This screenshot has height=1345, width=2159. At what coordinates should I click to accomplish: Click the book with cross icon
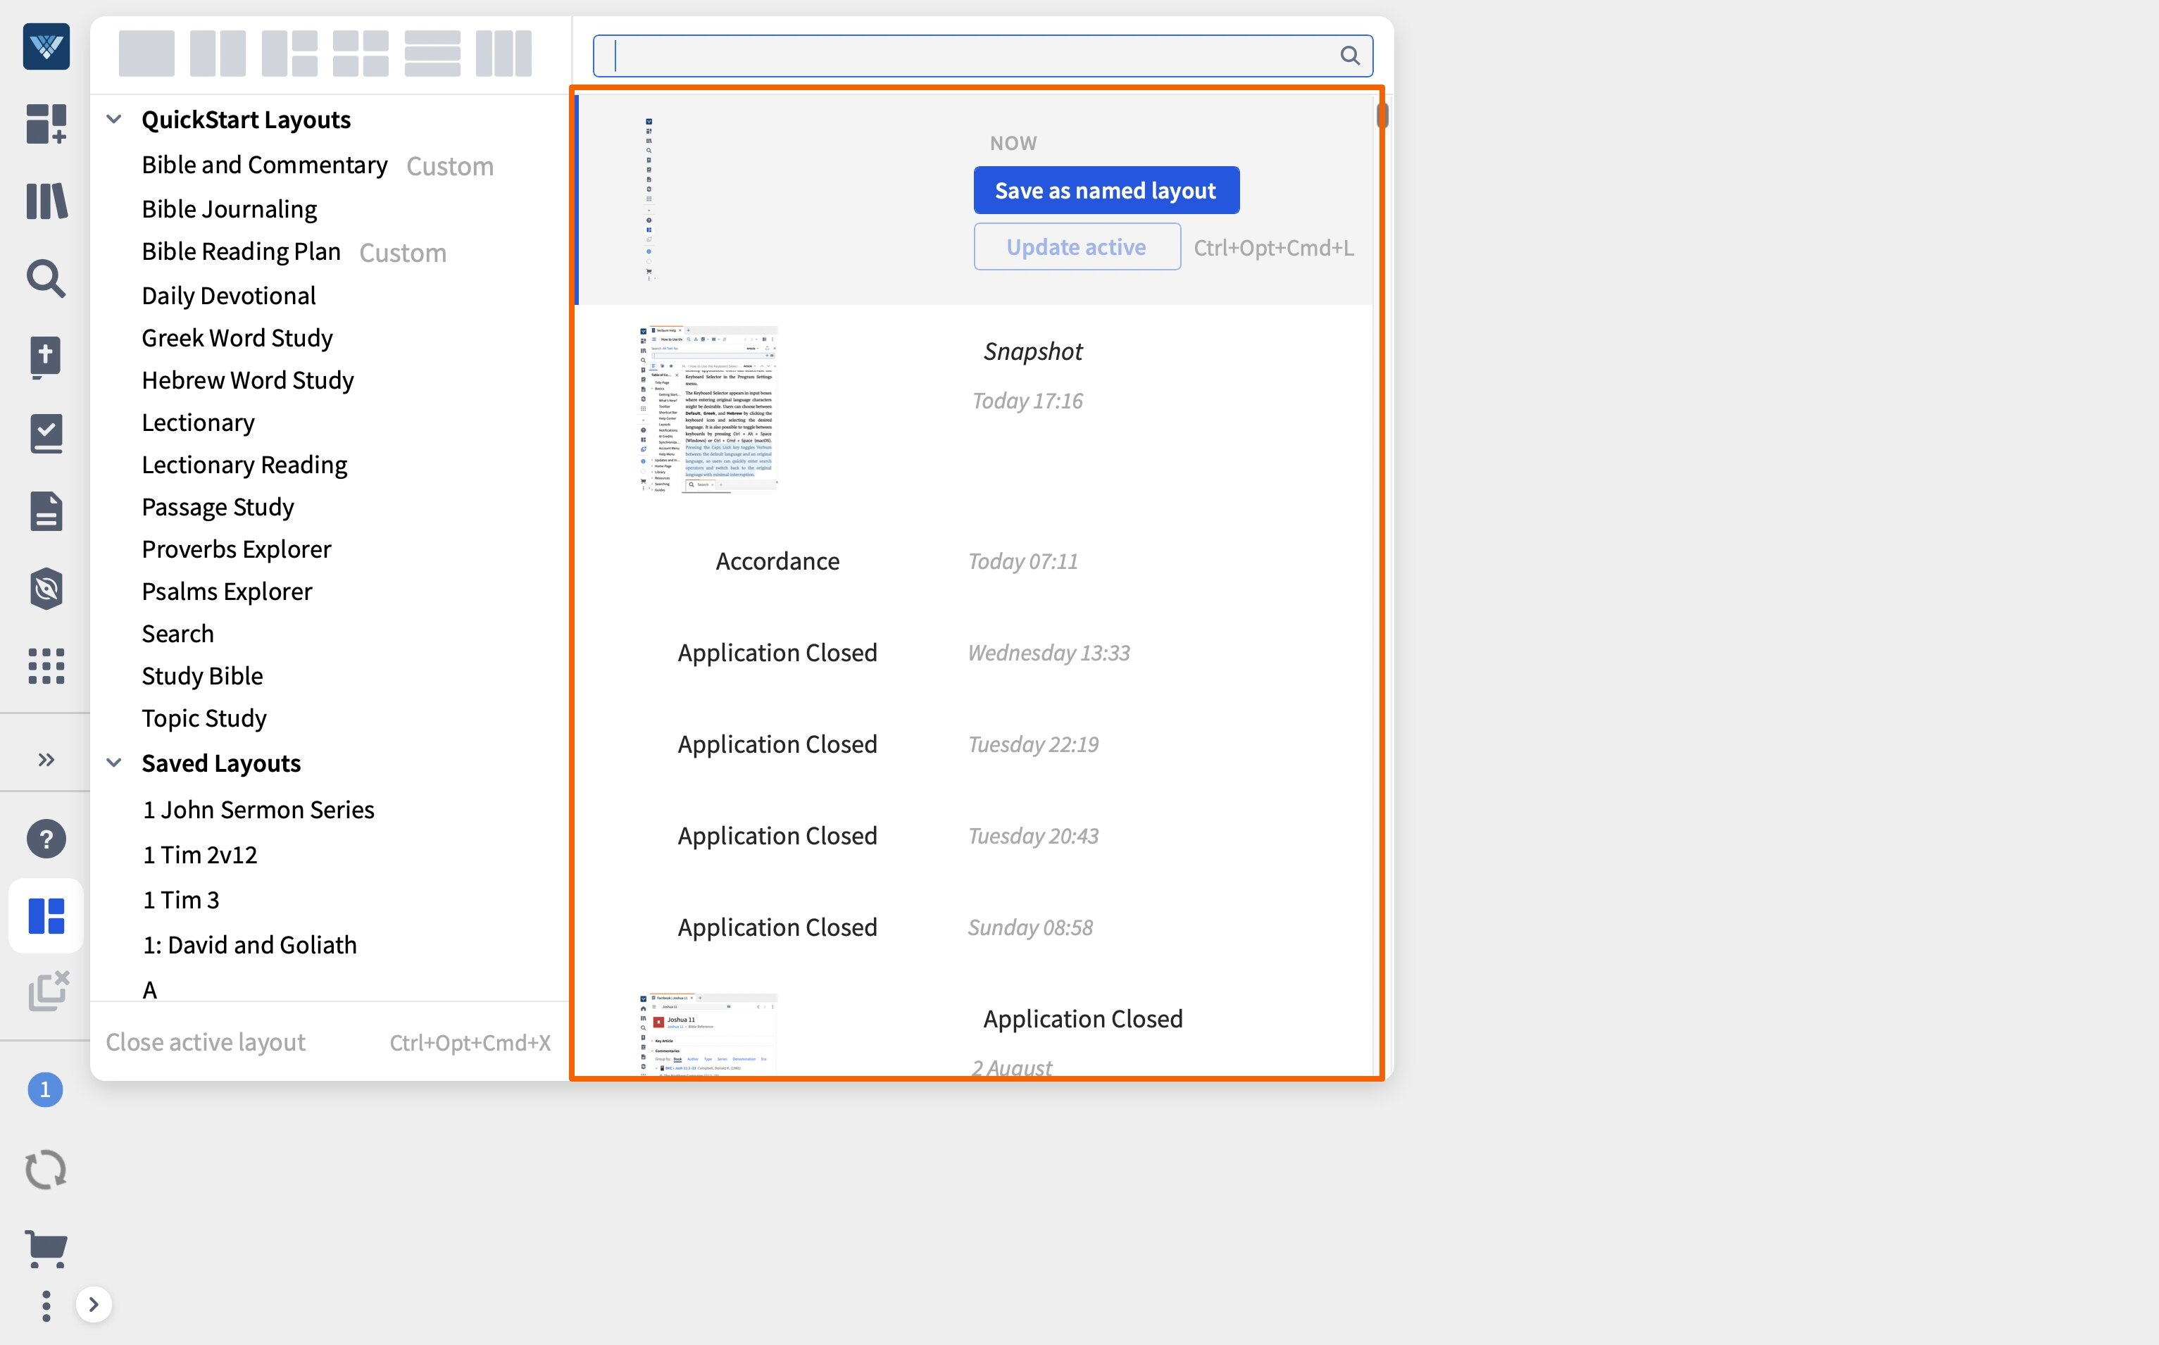tap(46, 357)
